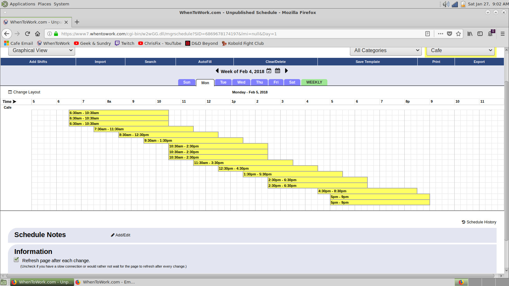Select the 12:30pm - 4:30pm shift bar
The width and height of the screenshot is (509, 286).
(x=268, y=168)
